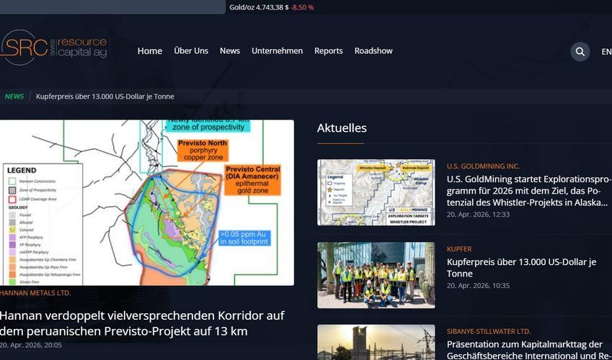Click the SRC Swiss Resource Capital logo
The width and height of the screenshot is (612, 360).
point(53,48)
